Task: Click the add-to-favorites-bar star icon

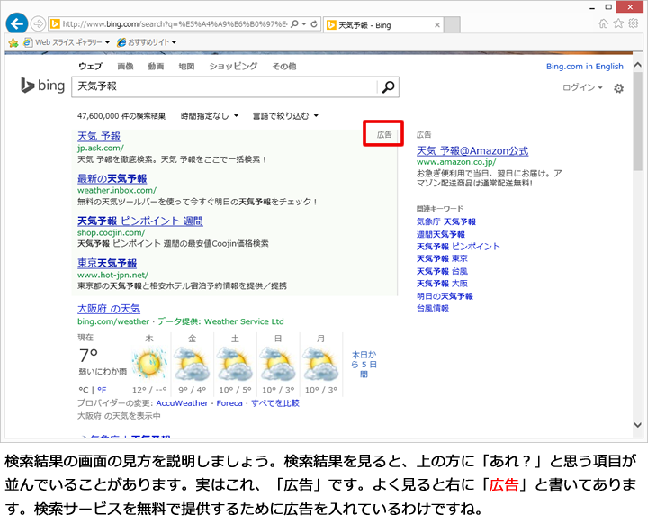Action: click(13, 42)
